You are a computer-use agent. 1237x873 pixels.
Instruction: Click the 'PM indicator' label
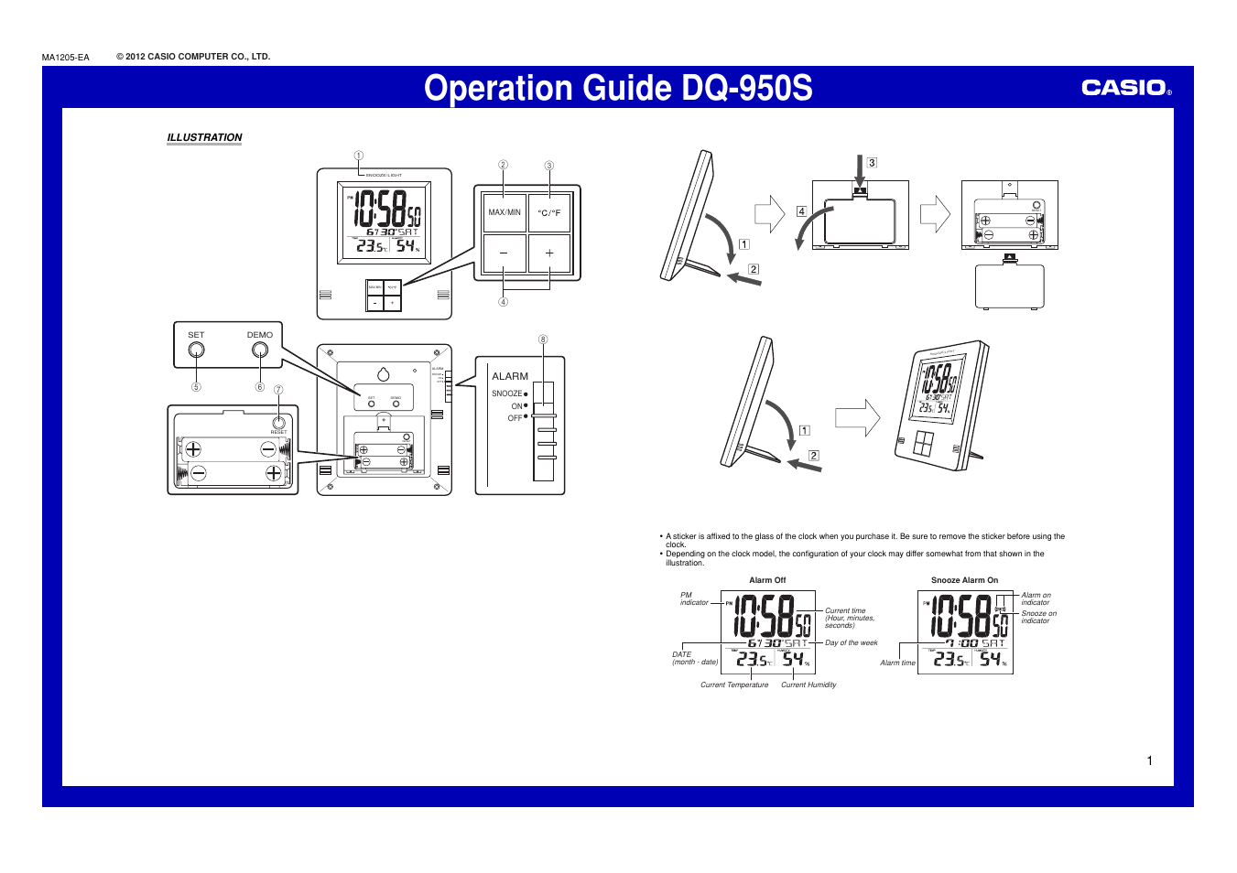(694, 598)
